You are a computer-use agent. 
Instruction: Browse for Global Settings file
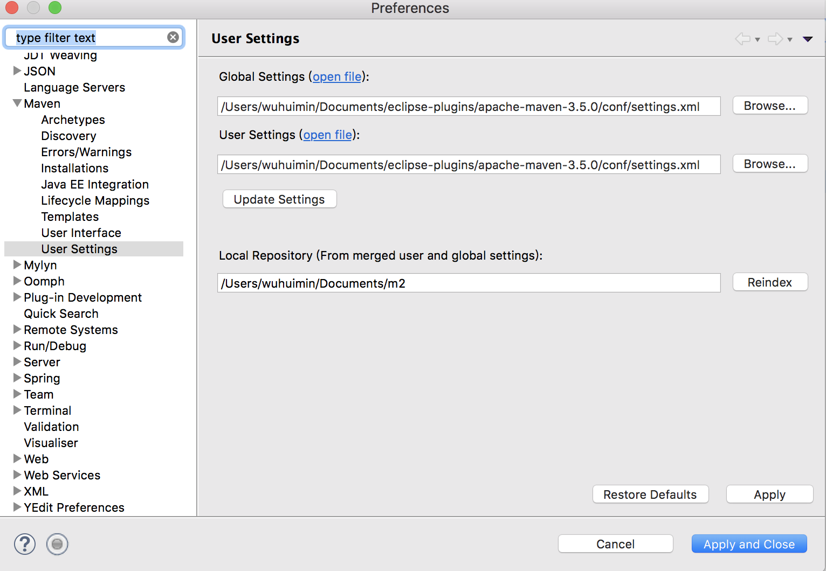point(770,106)
